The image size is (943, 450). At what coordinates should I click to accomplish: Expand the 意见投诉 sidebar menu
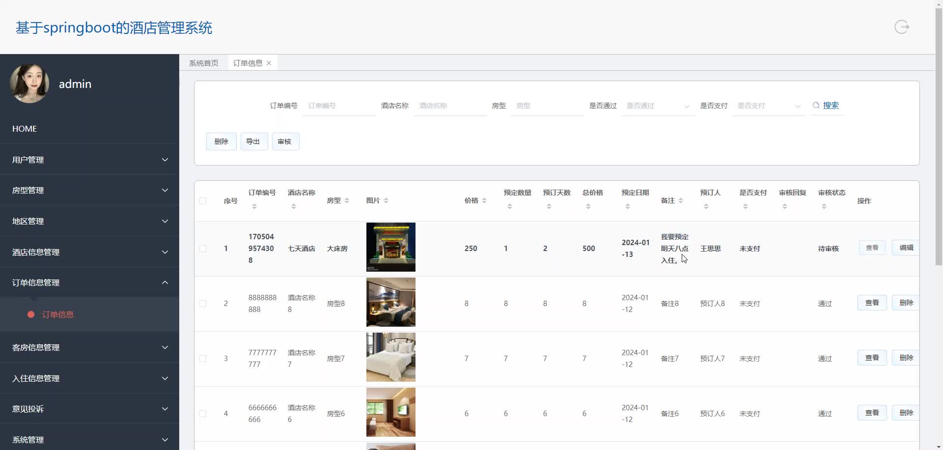[89, 409]
